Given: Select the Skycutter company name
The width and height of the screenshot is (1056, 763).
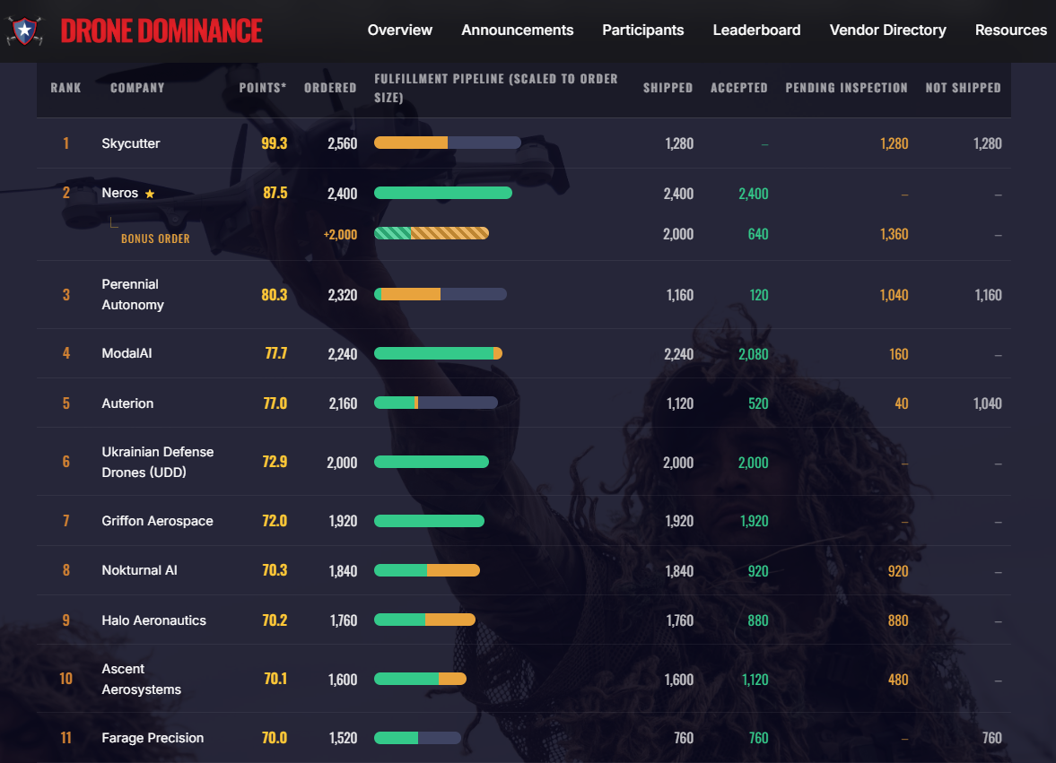Looking at the screenshot, I should [x=131, y=143].
